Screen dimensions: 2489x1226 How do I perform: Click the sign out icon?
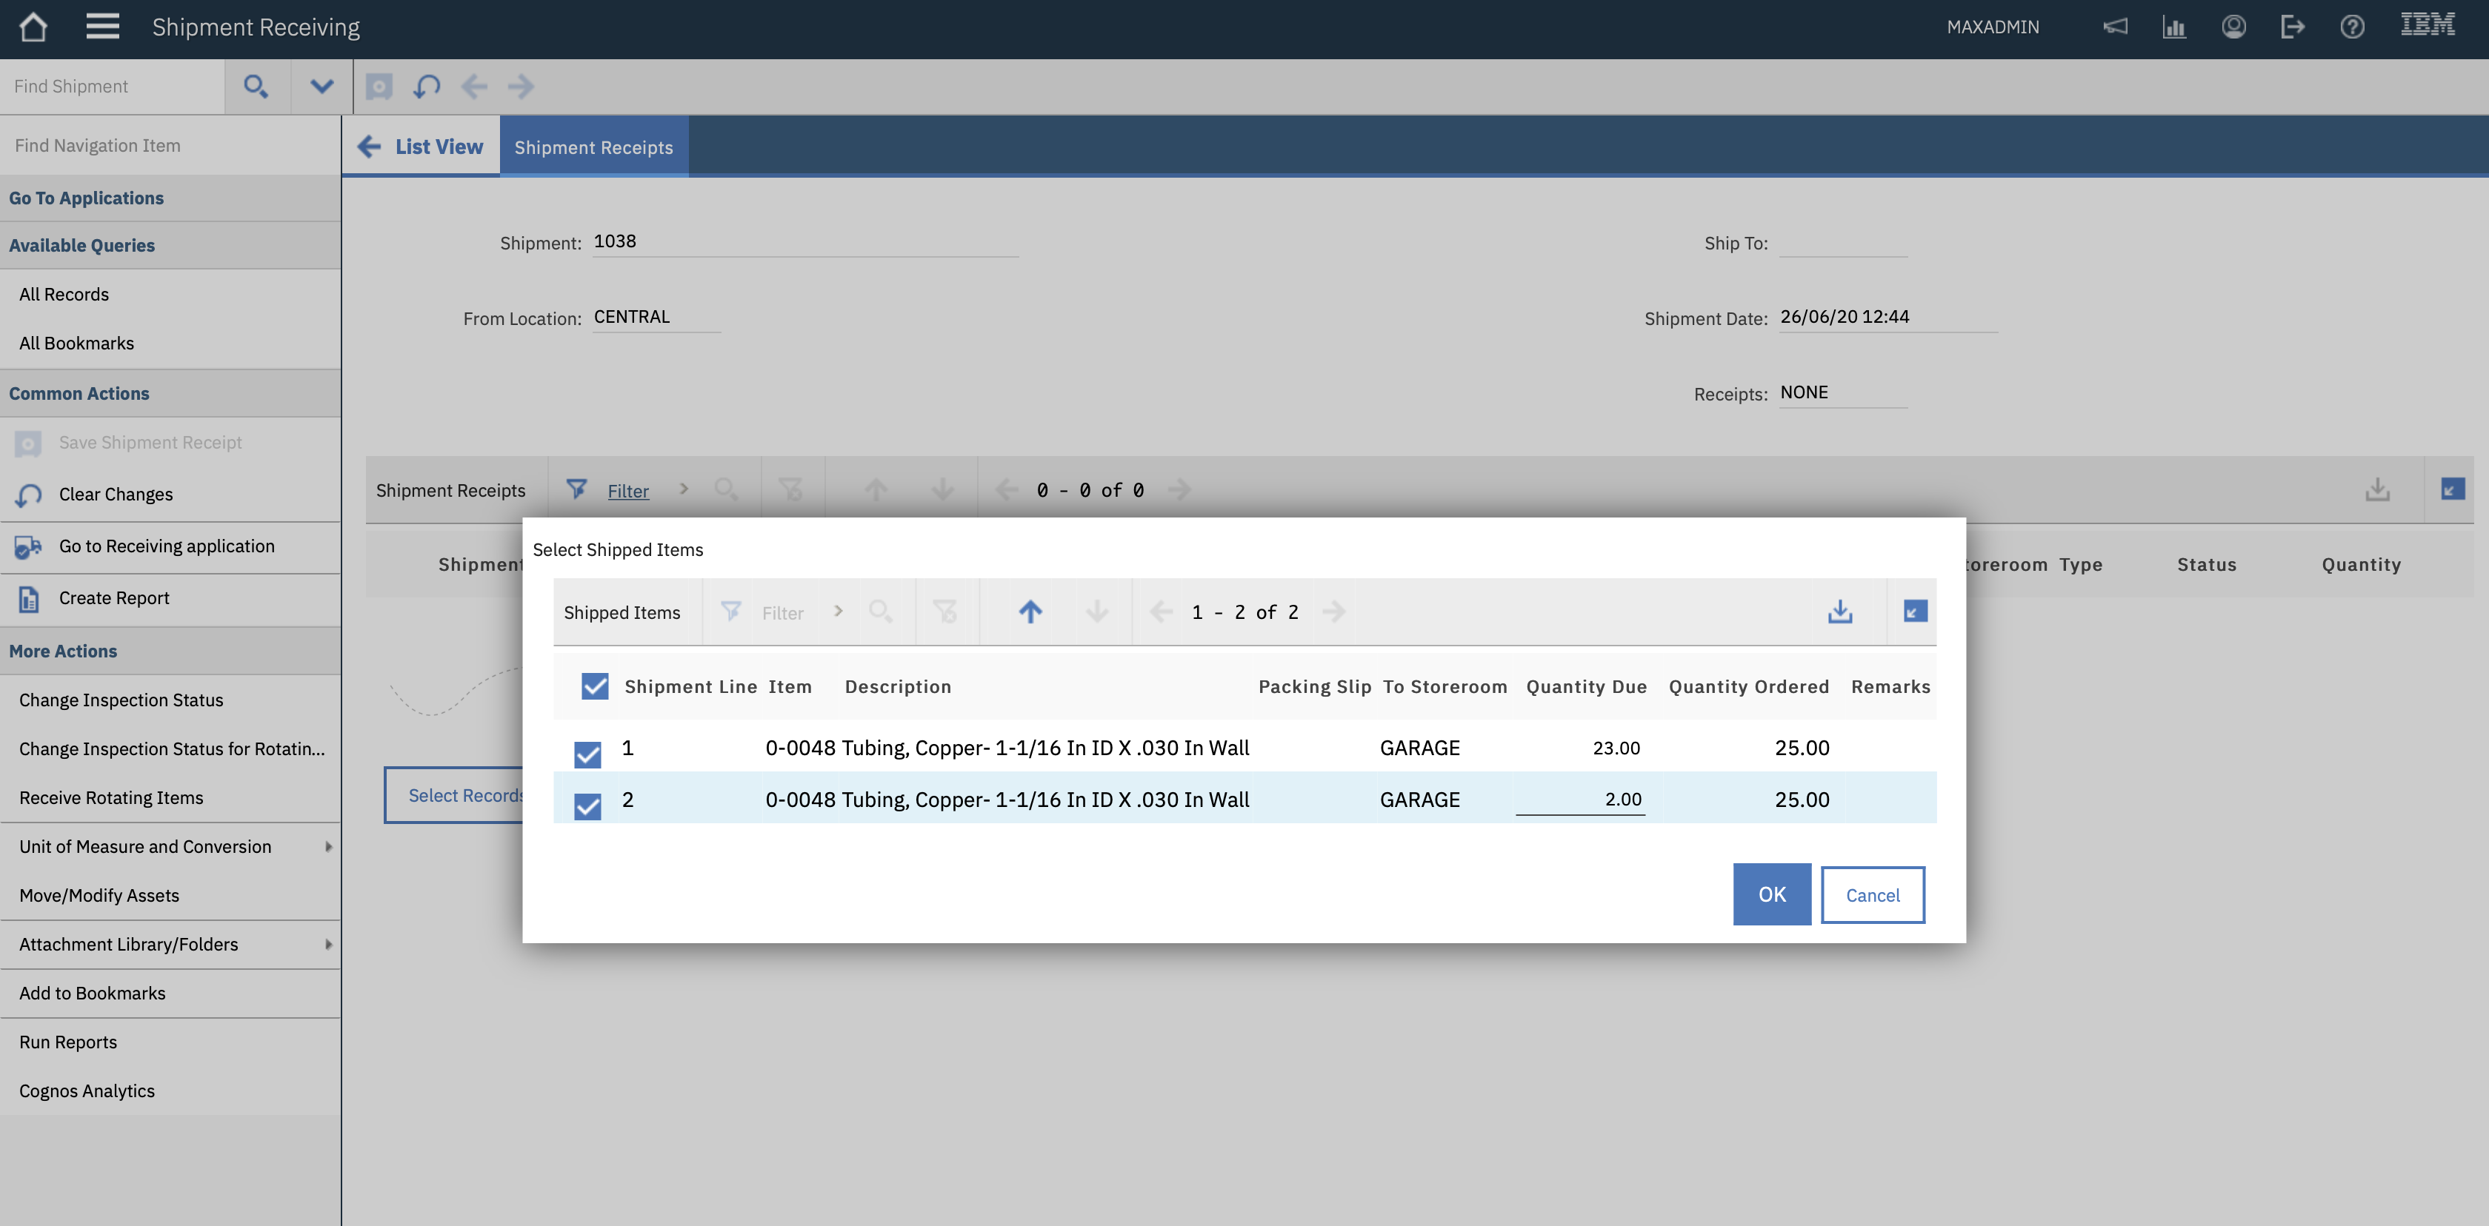[2292, 27]
